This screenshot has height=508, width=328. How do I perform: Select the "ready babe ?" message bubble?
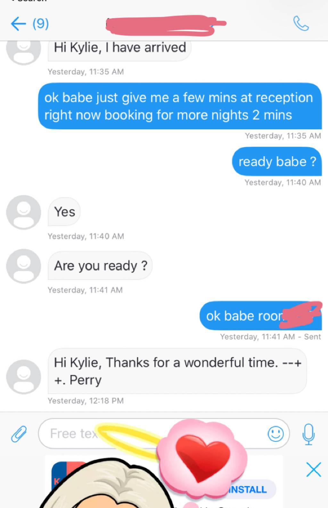click(277, 161)
